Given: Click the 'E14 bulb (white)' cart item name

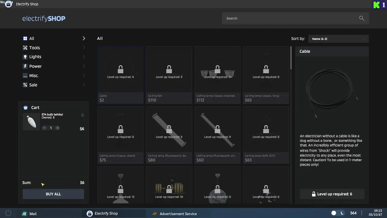Looking at the screenshot, I should (52, 114).
